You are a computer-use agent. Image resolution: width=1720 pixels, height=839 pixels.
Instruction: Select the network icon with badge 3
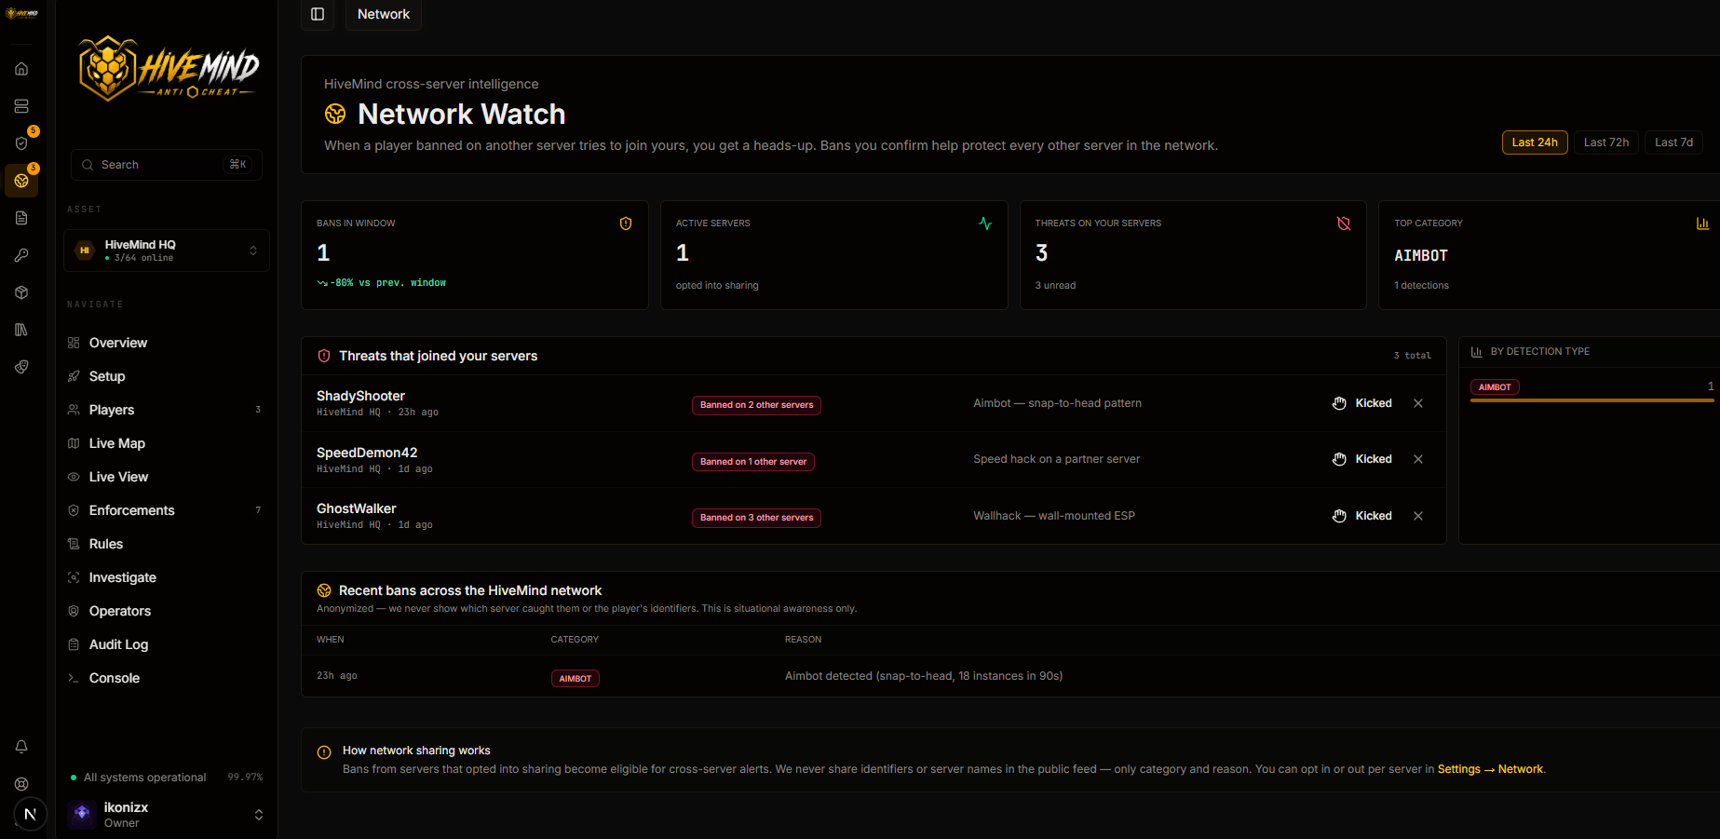pos(21,181)
